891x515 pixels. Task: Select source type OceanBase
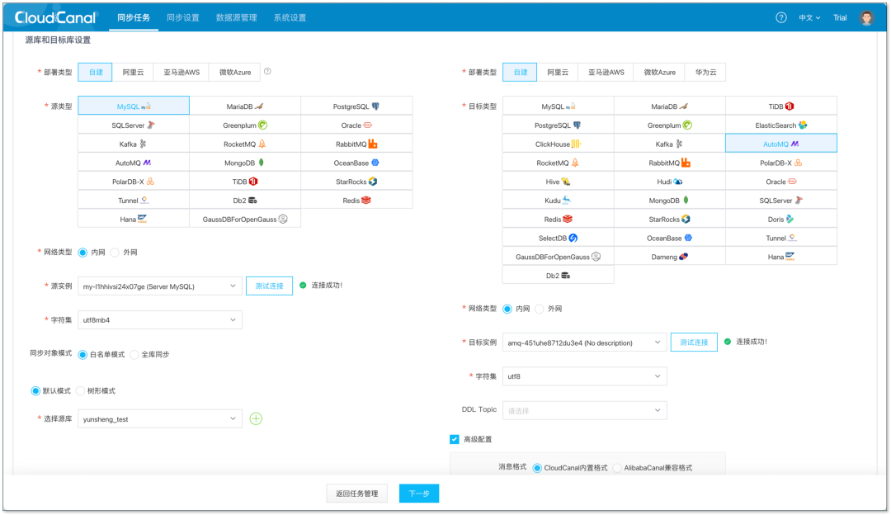click(x=356, y=163)
